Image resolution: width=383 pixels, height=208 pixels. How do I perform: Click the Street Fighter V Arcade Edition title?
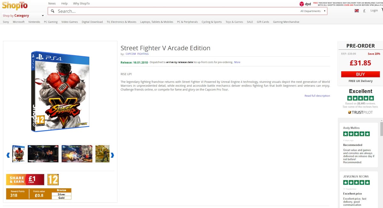(165, 48)
